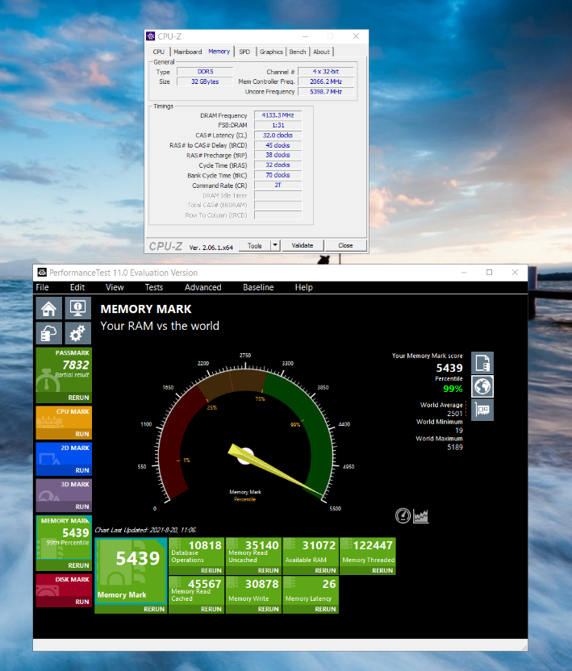Open the Tests menu
This screenshot has width=572, height=671.
(x=154, y=287)
